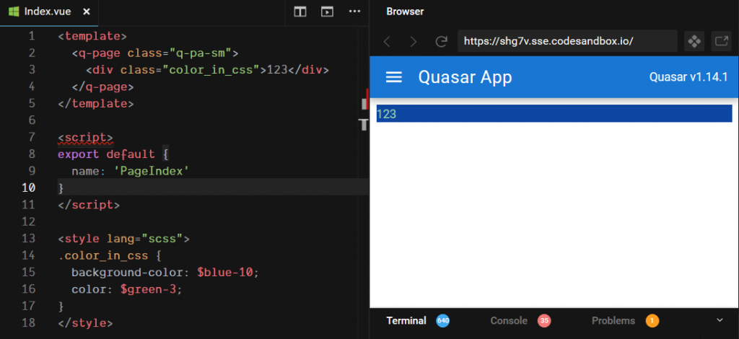Click the Vue file icon on Index.vue tab

14,12
